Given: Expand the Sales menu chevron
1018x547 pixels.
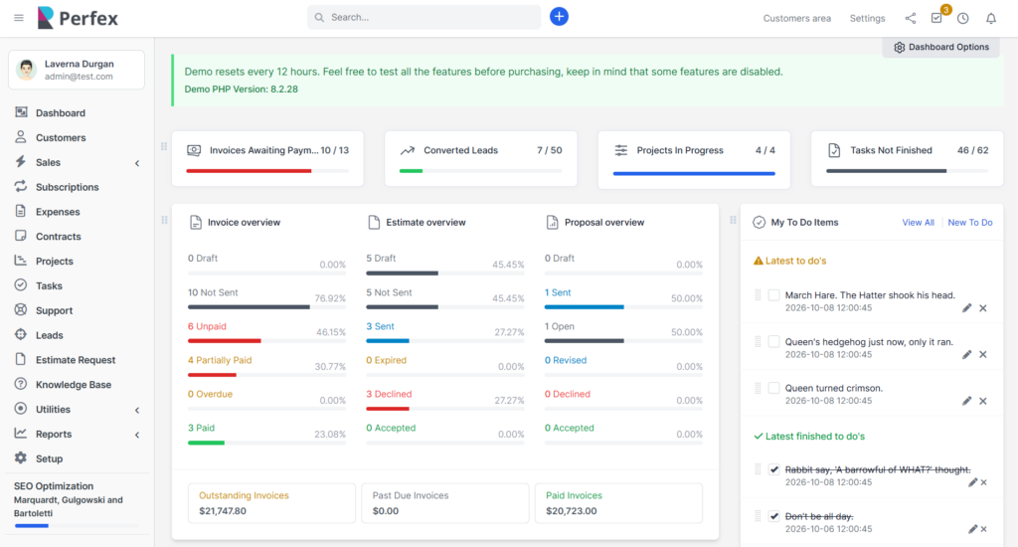Looking at the screenshot, I should (x=137, y=163).
